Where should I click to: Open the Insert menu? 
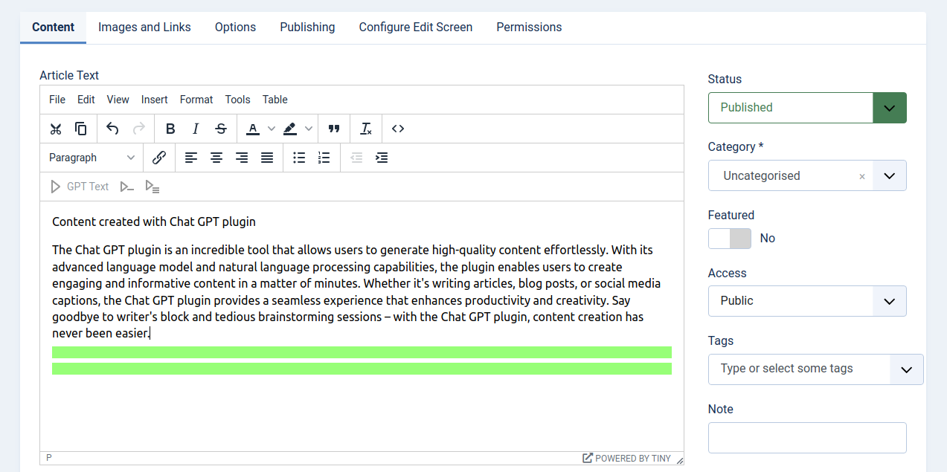click(x=155, y=100)
